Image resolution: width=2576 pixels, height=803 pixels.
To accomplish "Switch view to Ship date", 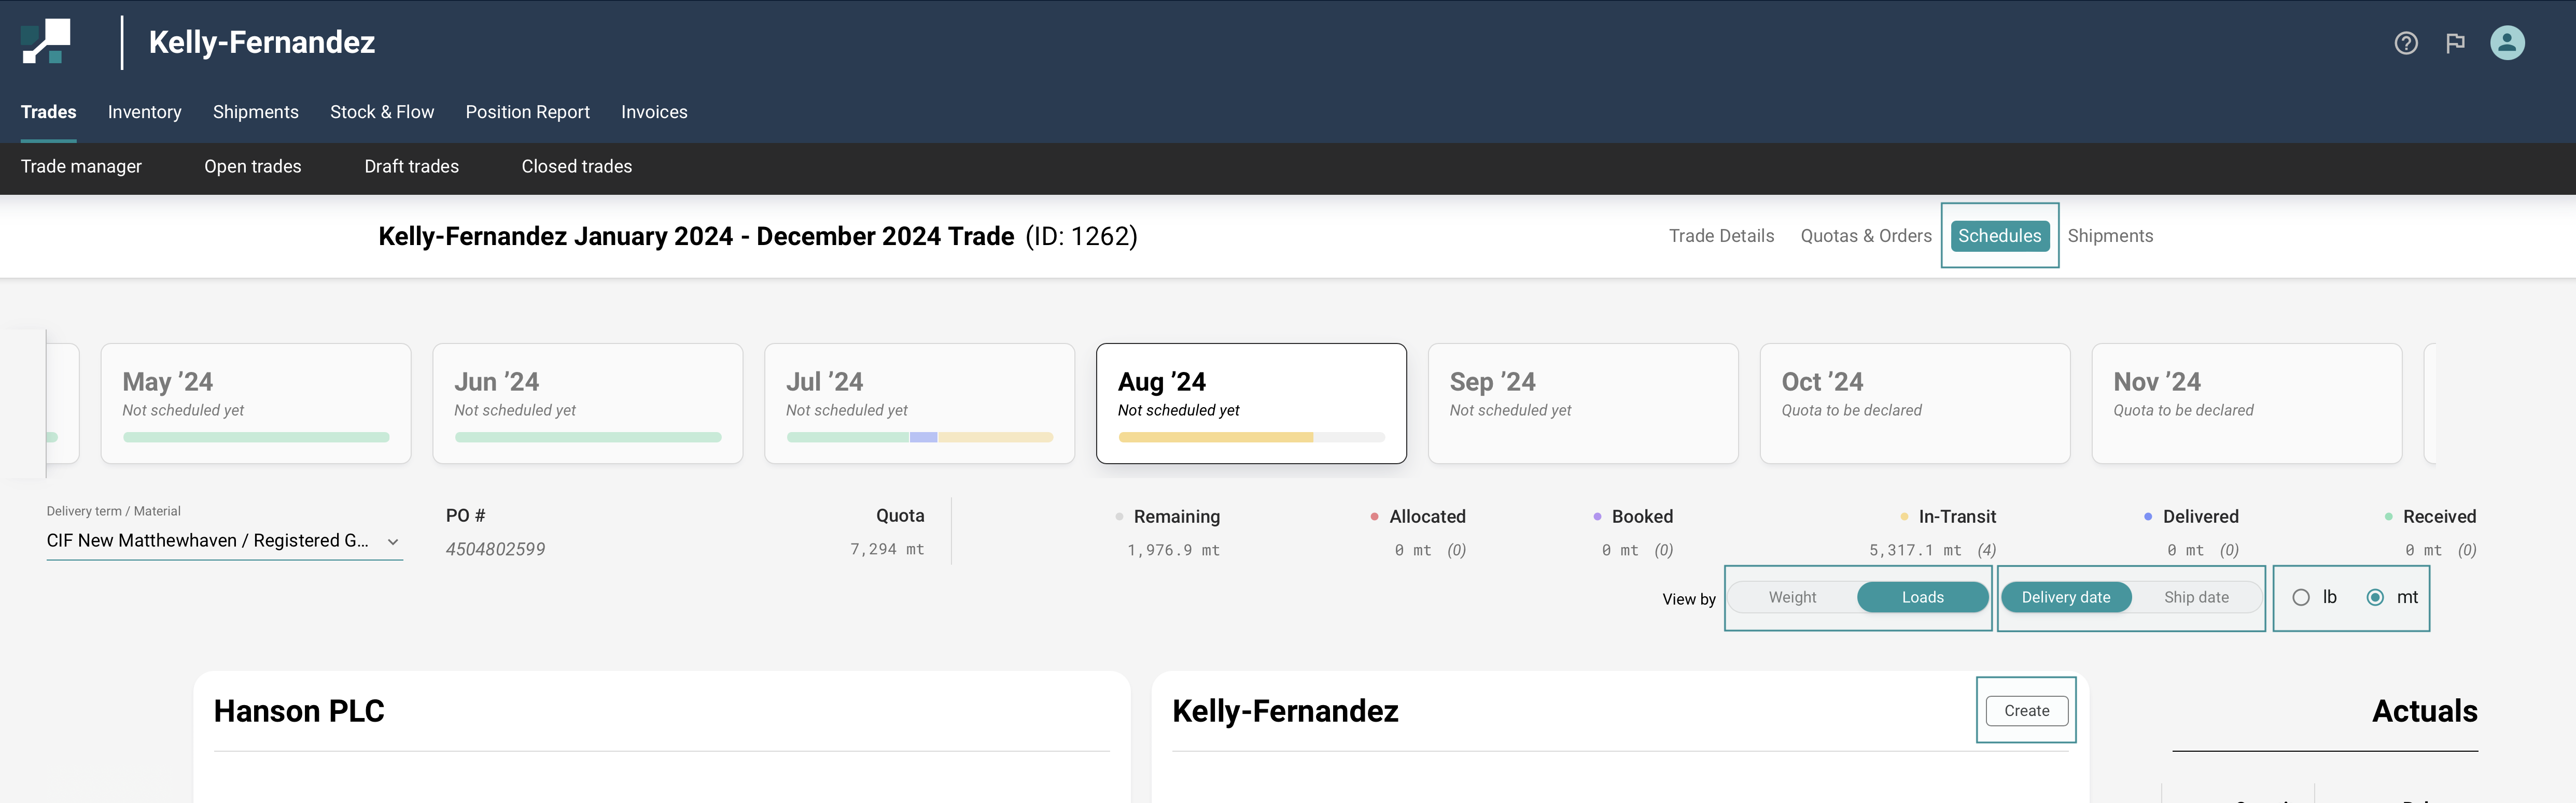I will point(2196,597).
